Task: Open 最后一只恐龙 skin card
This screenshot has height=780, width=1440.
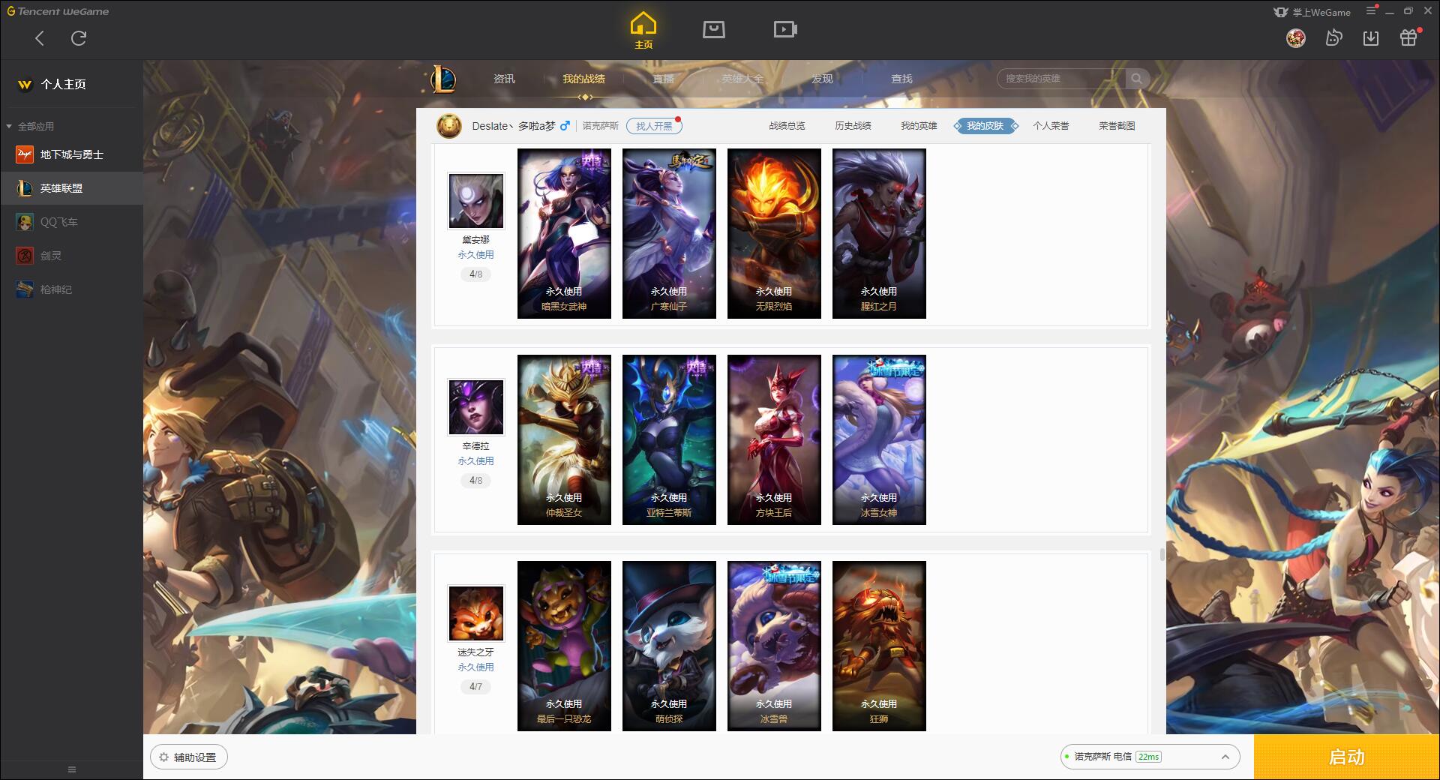Action: [564, 646]
